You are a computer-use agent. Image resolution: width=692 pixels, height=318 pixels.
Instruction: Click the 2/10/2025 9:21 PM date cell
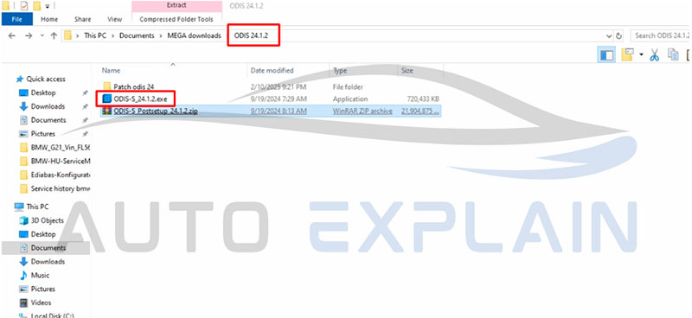[279, 87]
